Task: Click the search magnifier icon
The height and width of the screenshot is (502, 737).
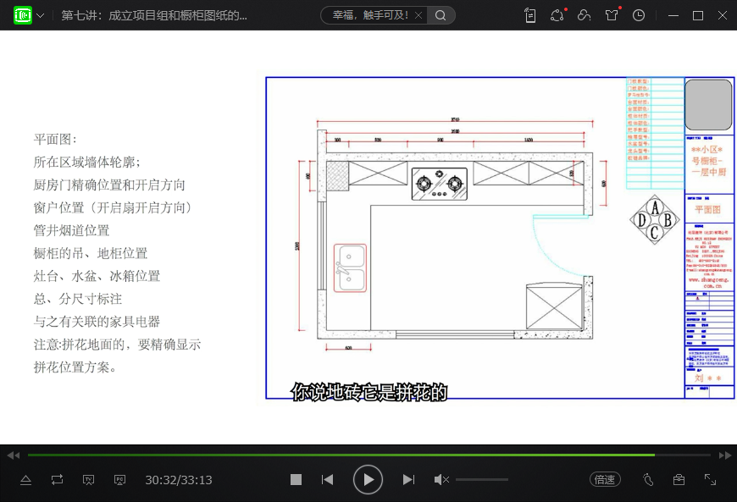Action: (x=441, y=15)
